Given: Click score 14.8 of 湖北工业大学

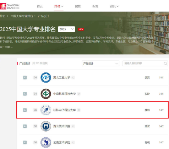Looking at the screenshot, I should coord(161,78).
